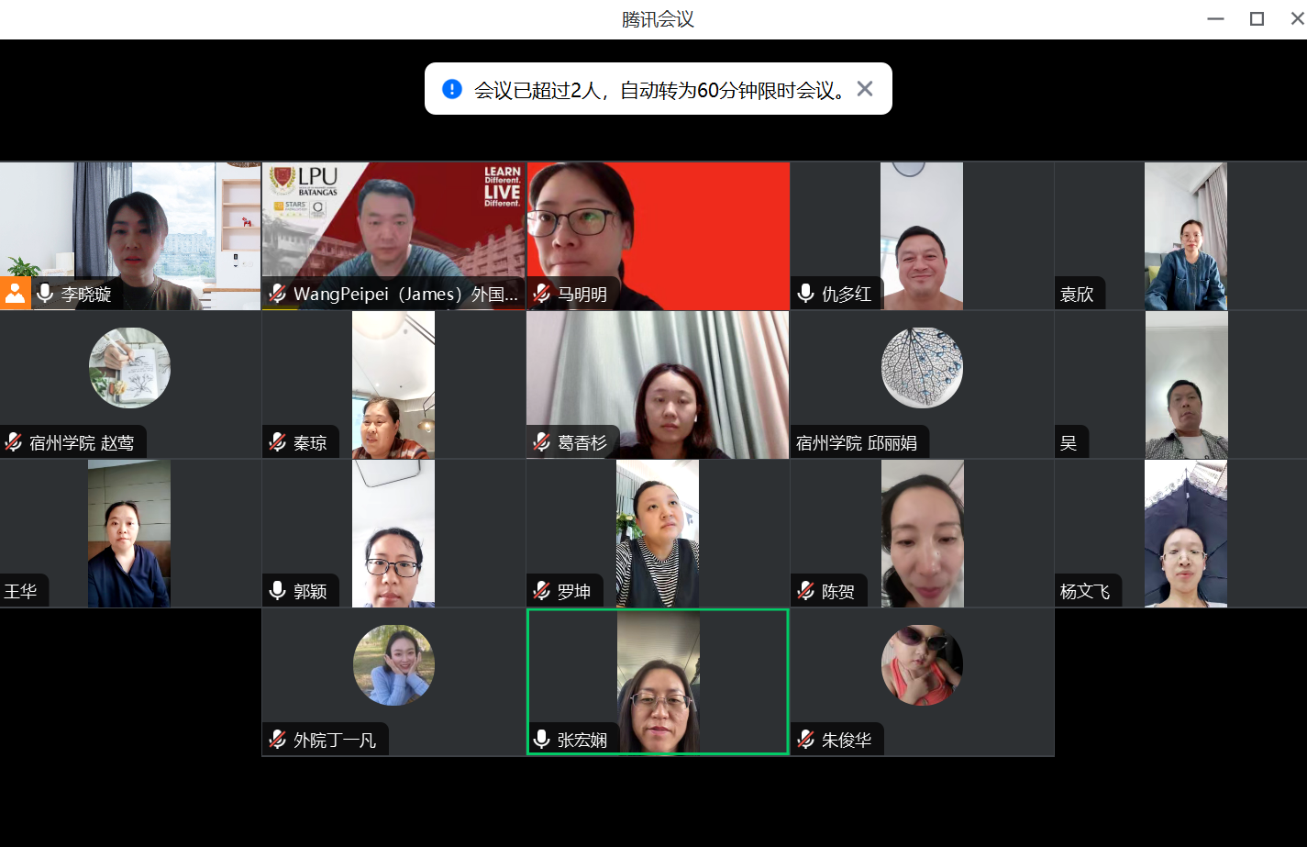Select the sketch avatar of 宿州学院 赵莺
The width and height of the screenshot is (1307, 847).
[x=129, y=368]
